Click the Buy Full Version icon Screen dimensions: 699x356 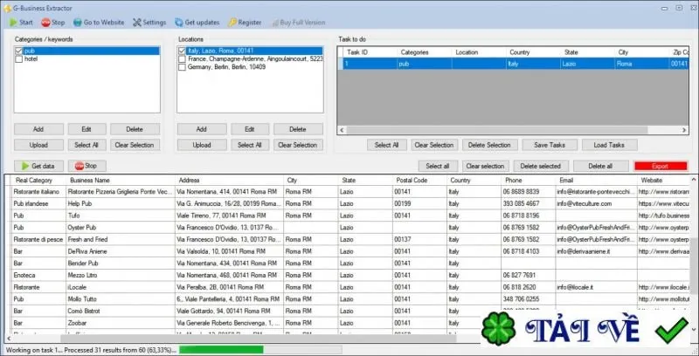pos(274,23)
